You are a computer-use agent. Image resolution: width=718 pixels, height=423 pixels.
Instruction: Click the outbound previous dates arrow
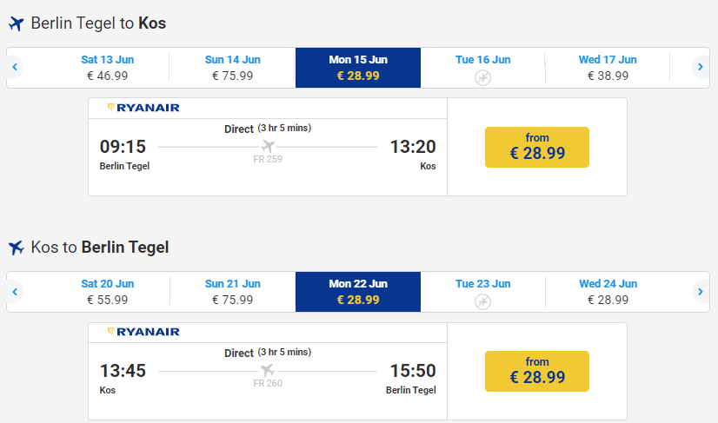pos(15,67)
